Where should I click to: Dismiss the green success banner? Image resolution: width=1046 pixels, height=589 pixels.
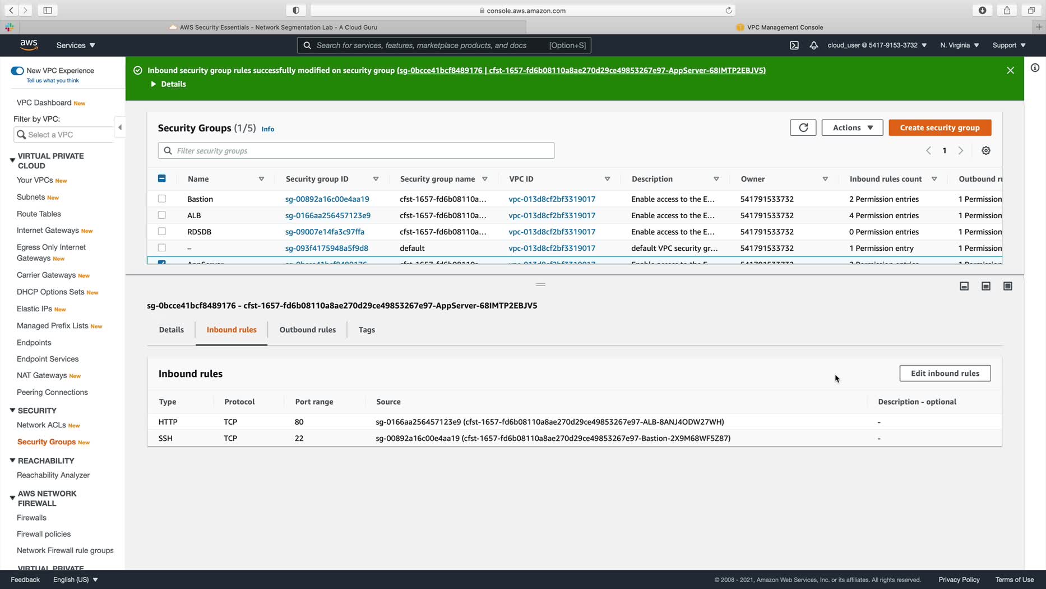[1010, 71]
